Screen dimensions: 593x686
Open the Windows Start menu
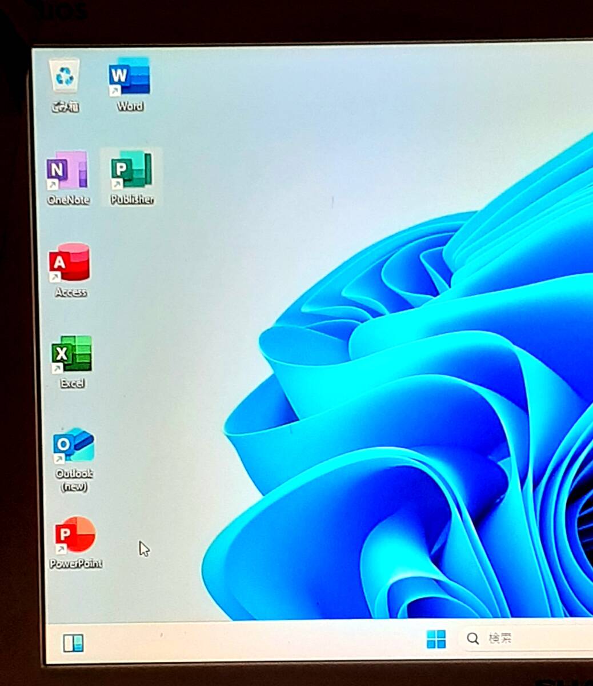pyautogui.click(x=436, y=639)
